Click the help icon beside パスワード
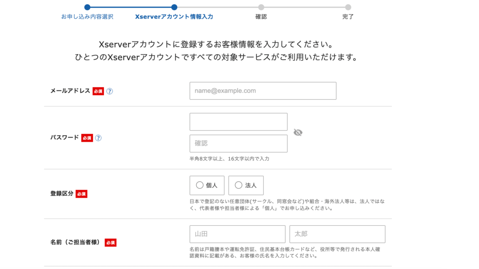Screen dimensions: 479x269 click(x=98, y=138)
